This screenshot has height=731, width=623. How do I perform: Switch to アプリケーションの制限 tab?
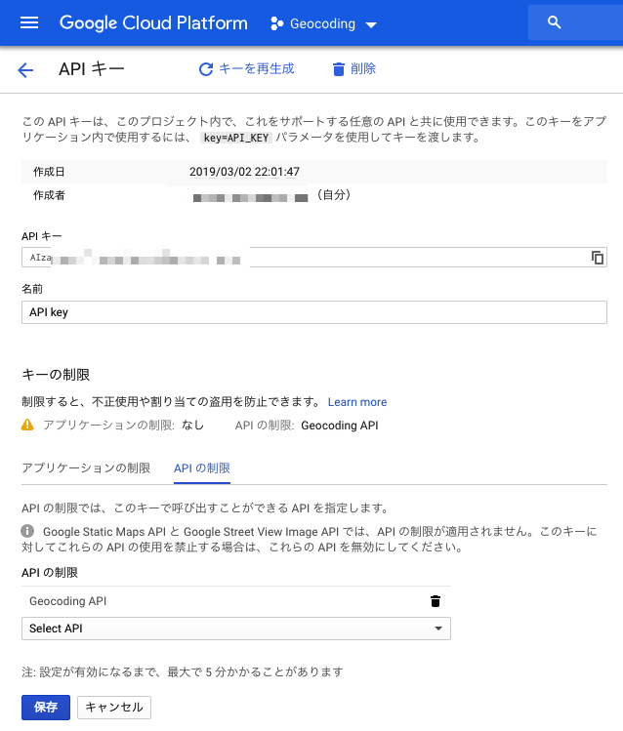pyautogui.click(x=86, y=468)
